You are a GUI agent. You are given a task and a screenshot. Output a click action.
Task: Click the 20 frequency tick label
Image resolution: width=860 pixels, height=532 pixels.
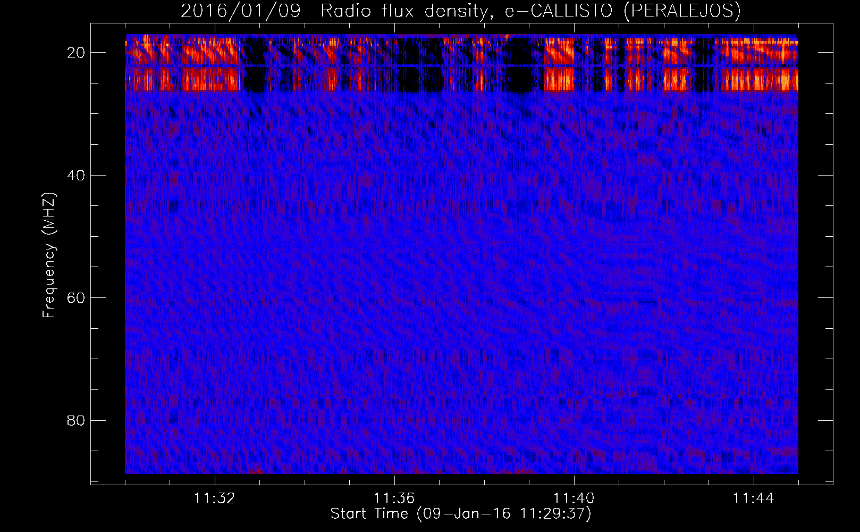77,53
